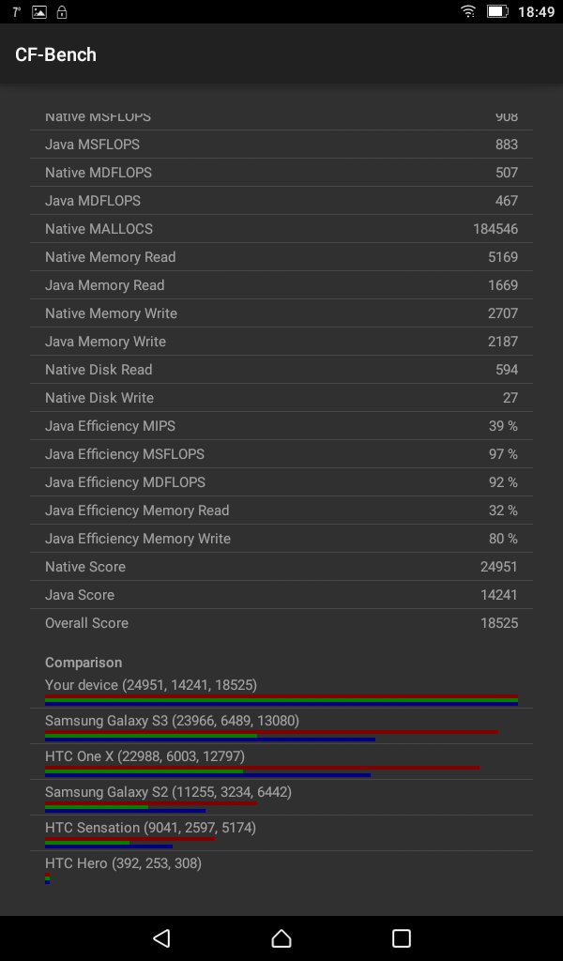Tap the Native Score row
Viewport: 563px width, 961px height.
click(281, 567)
